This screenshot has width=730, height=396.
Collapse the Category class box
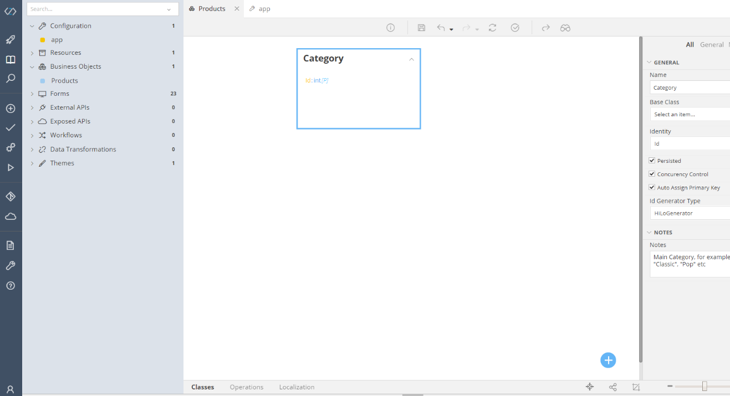pos(411,59)
